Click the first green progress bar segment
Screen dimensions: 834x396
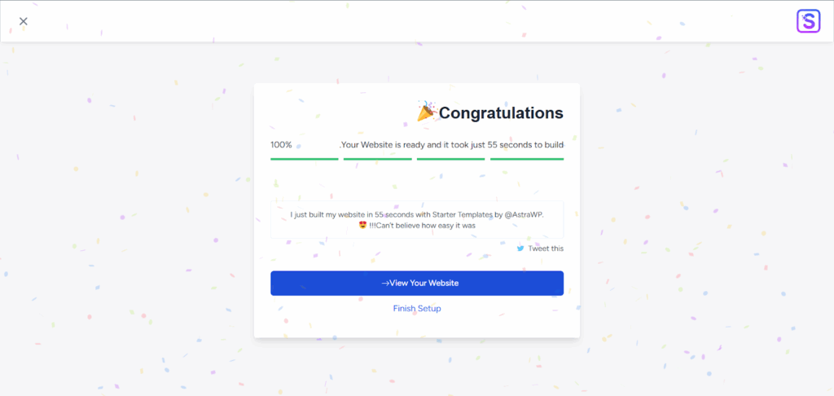point(305,159)
